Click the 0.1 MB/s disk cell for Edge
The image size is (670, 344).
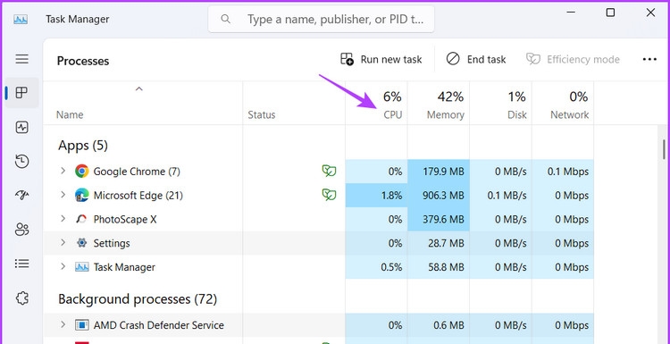coord(501,196)
